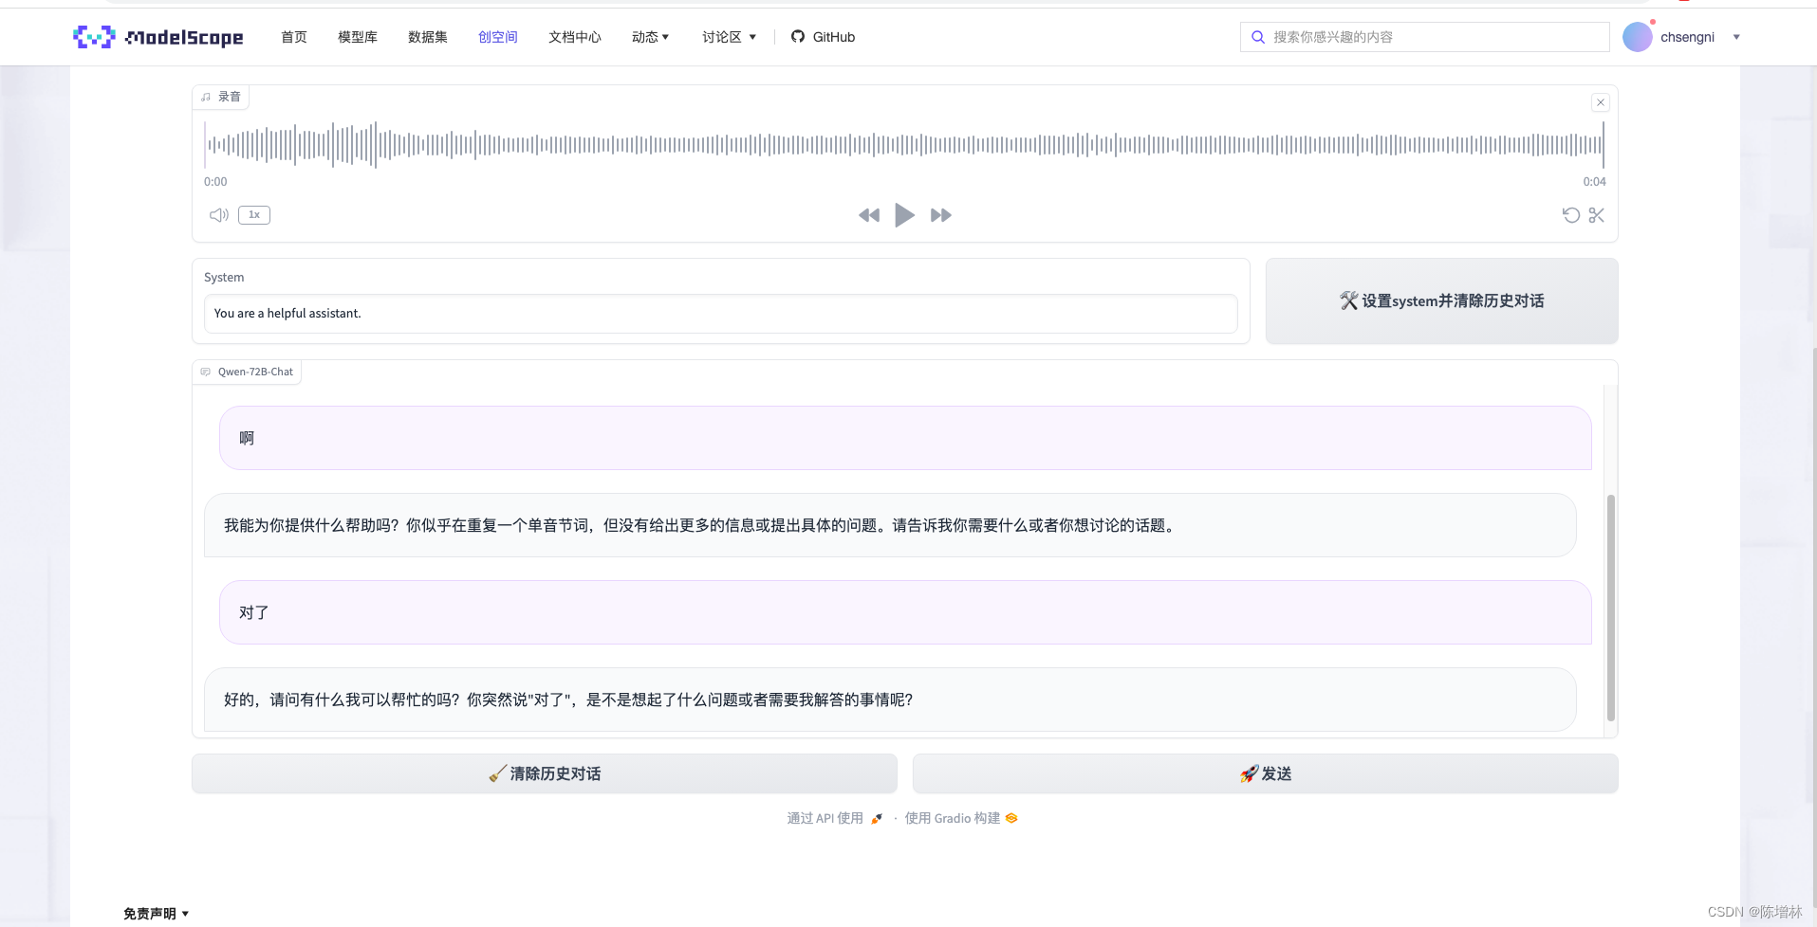Screen dimensions: 1817x927
Task: Click 清除历史对话 clear history button
Action: click(545, 773)
